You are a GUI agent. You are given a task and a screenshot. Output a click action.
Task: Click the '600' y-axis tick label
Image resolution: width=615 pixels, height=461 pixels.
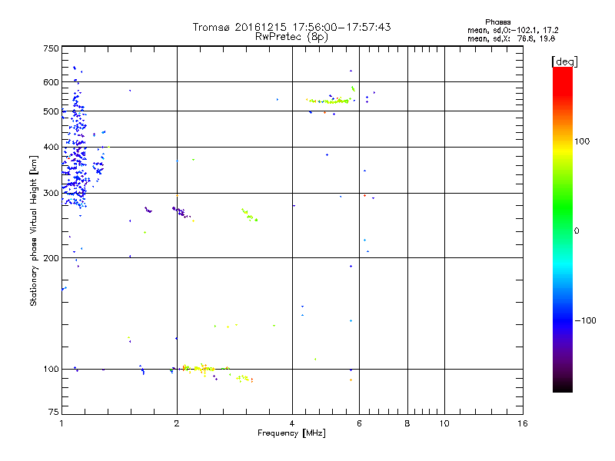point(51,82)
